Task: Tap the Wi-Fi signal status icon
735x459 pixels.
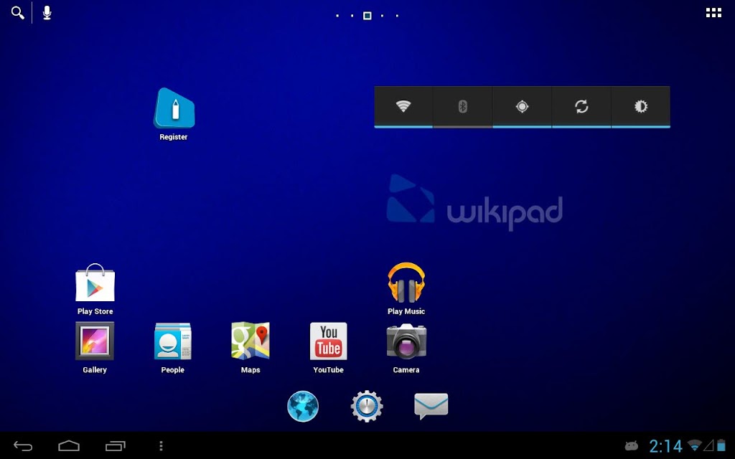Action: point(694,445)
